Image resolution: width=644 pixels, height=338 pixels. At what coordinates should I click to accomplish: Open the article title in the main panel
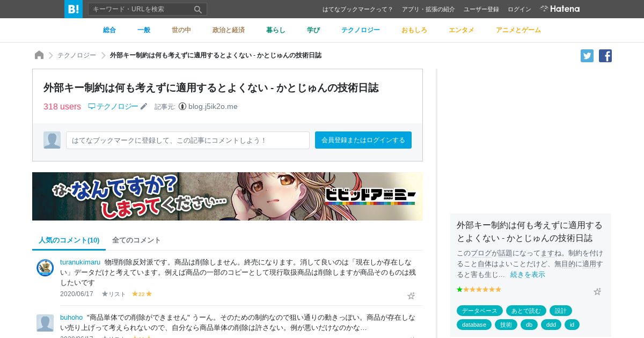pyautogui.click(x=211, y=88)
